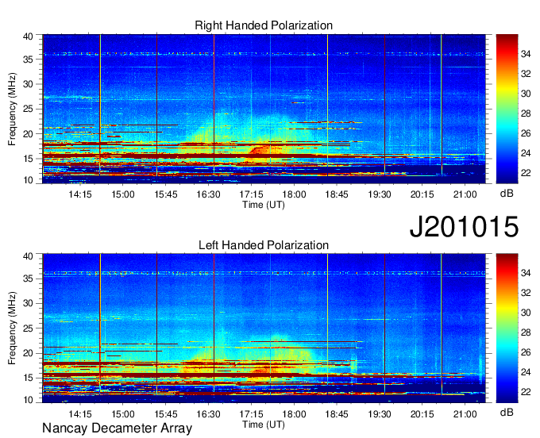Click Time (UT) label under Right Handed plot
Screen dimensions: 540x438
264,205
